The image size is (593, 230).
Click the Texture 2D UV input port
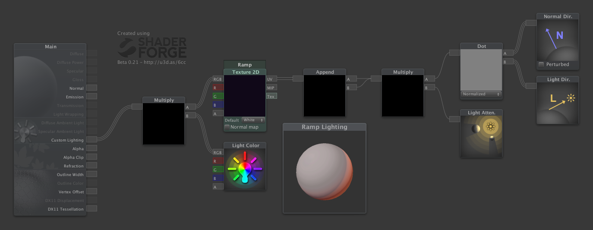click(271, 79)
